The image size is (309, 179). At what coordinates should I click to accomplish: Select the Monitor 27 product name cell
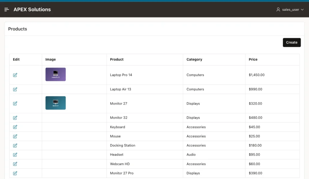tap(145, 104)
